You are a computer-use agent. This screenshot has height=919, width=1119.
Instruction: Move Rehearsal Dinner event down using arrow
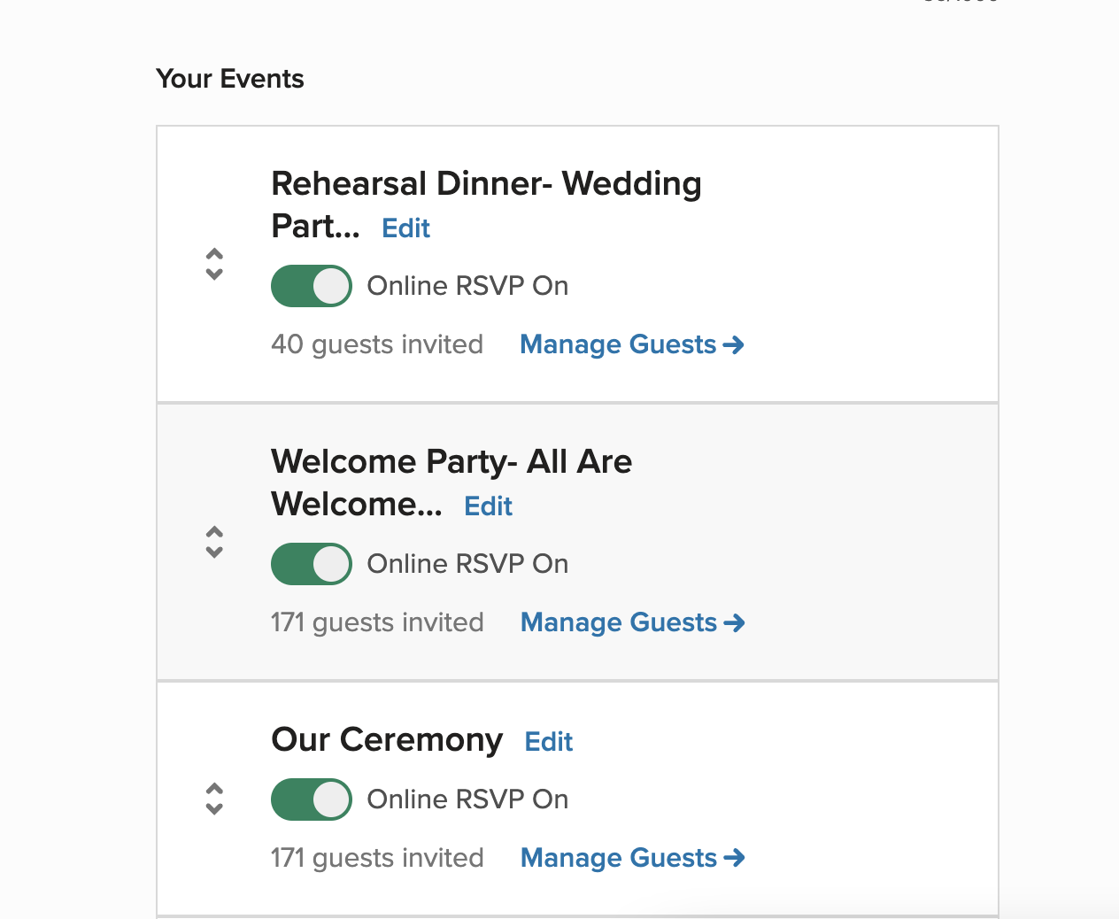pyautogui.click(x=214, y=274)
